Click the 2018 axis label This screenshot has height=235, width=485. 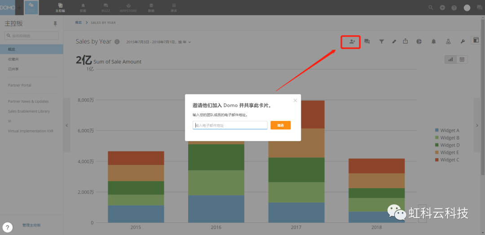tap(376, 227)
